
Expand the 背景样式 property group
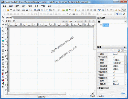click(99, 78)
